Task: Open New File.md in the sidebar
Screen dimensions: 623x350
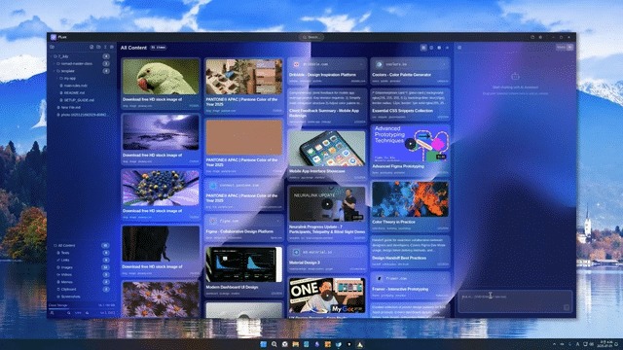Action: tap(71, 107)
